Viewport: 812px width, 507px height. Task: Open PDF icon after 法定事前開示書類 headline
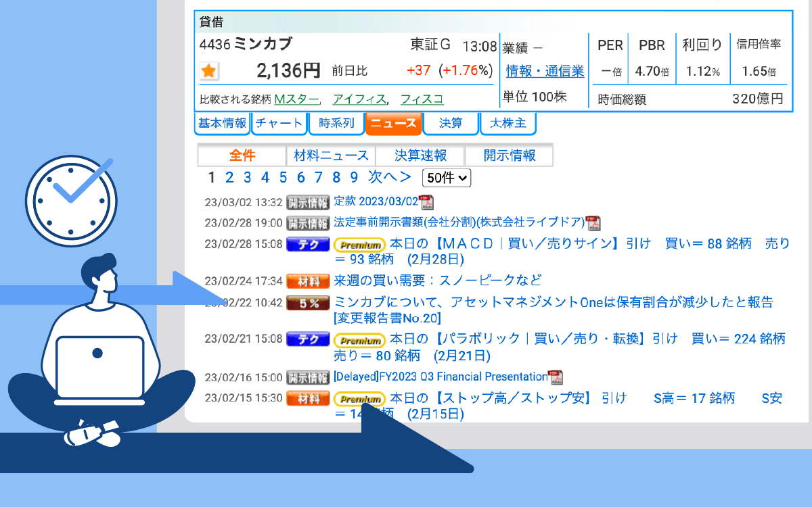pos(593,223)
